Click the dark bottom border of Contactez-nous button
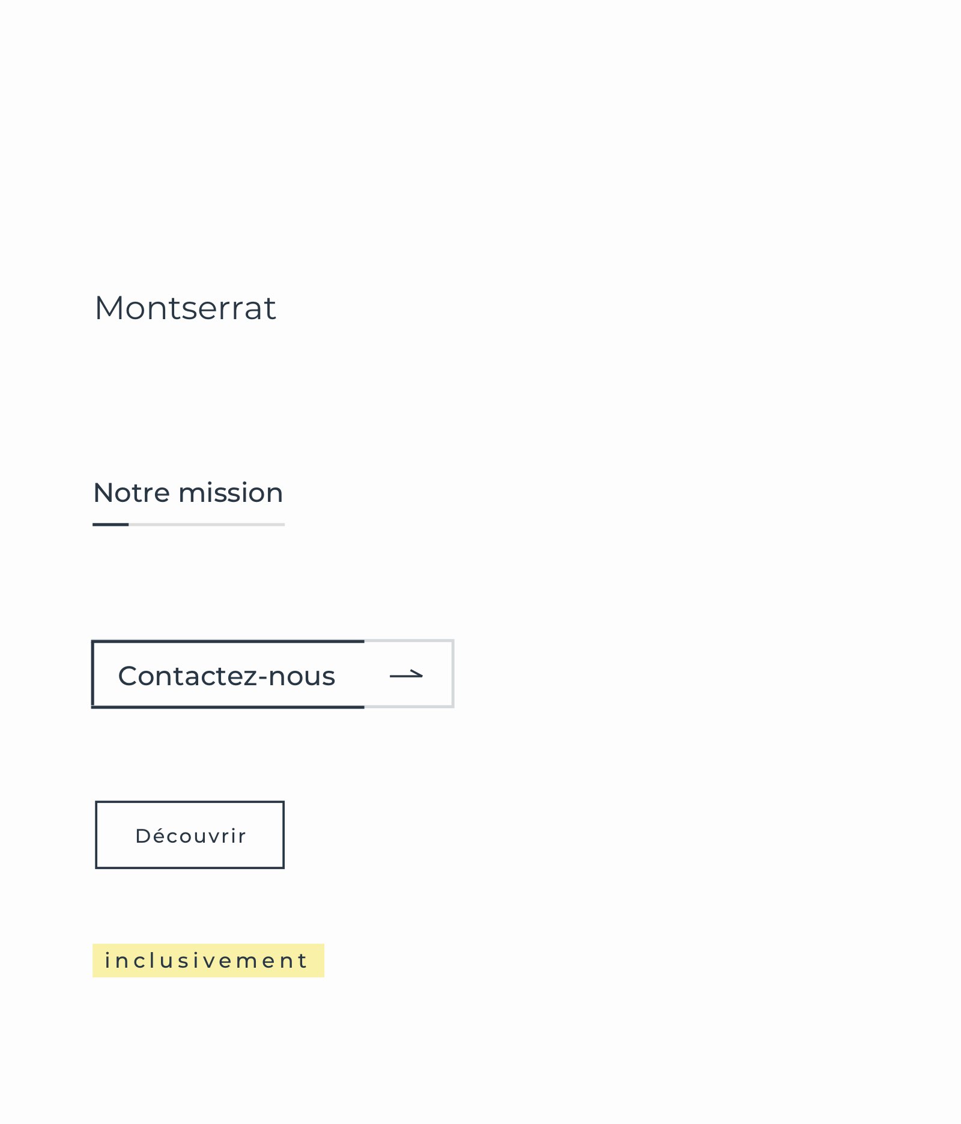The image size is (961, 1124). click(x=228, y=707)
